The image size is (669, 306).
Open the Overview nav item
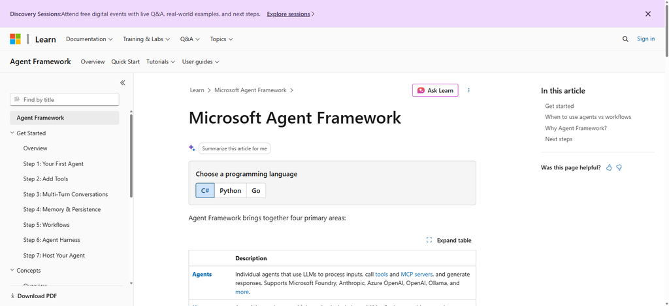pos(93,61)
